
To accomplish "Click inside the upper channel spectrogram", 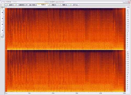I will pyautogui.click(x=65, y=29).
